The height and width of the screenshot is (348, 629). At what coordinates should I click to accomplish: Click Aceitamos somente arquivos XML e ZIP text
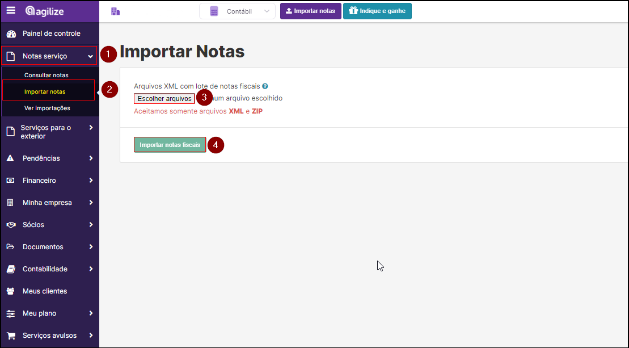[x=198, y=111]
